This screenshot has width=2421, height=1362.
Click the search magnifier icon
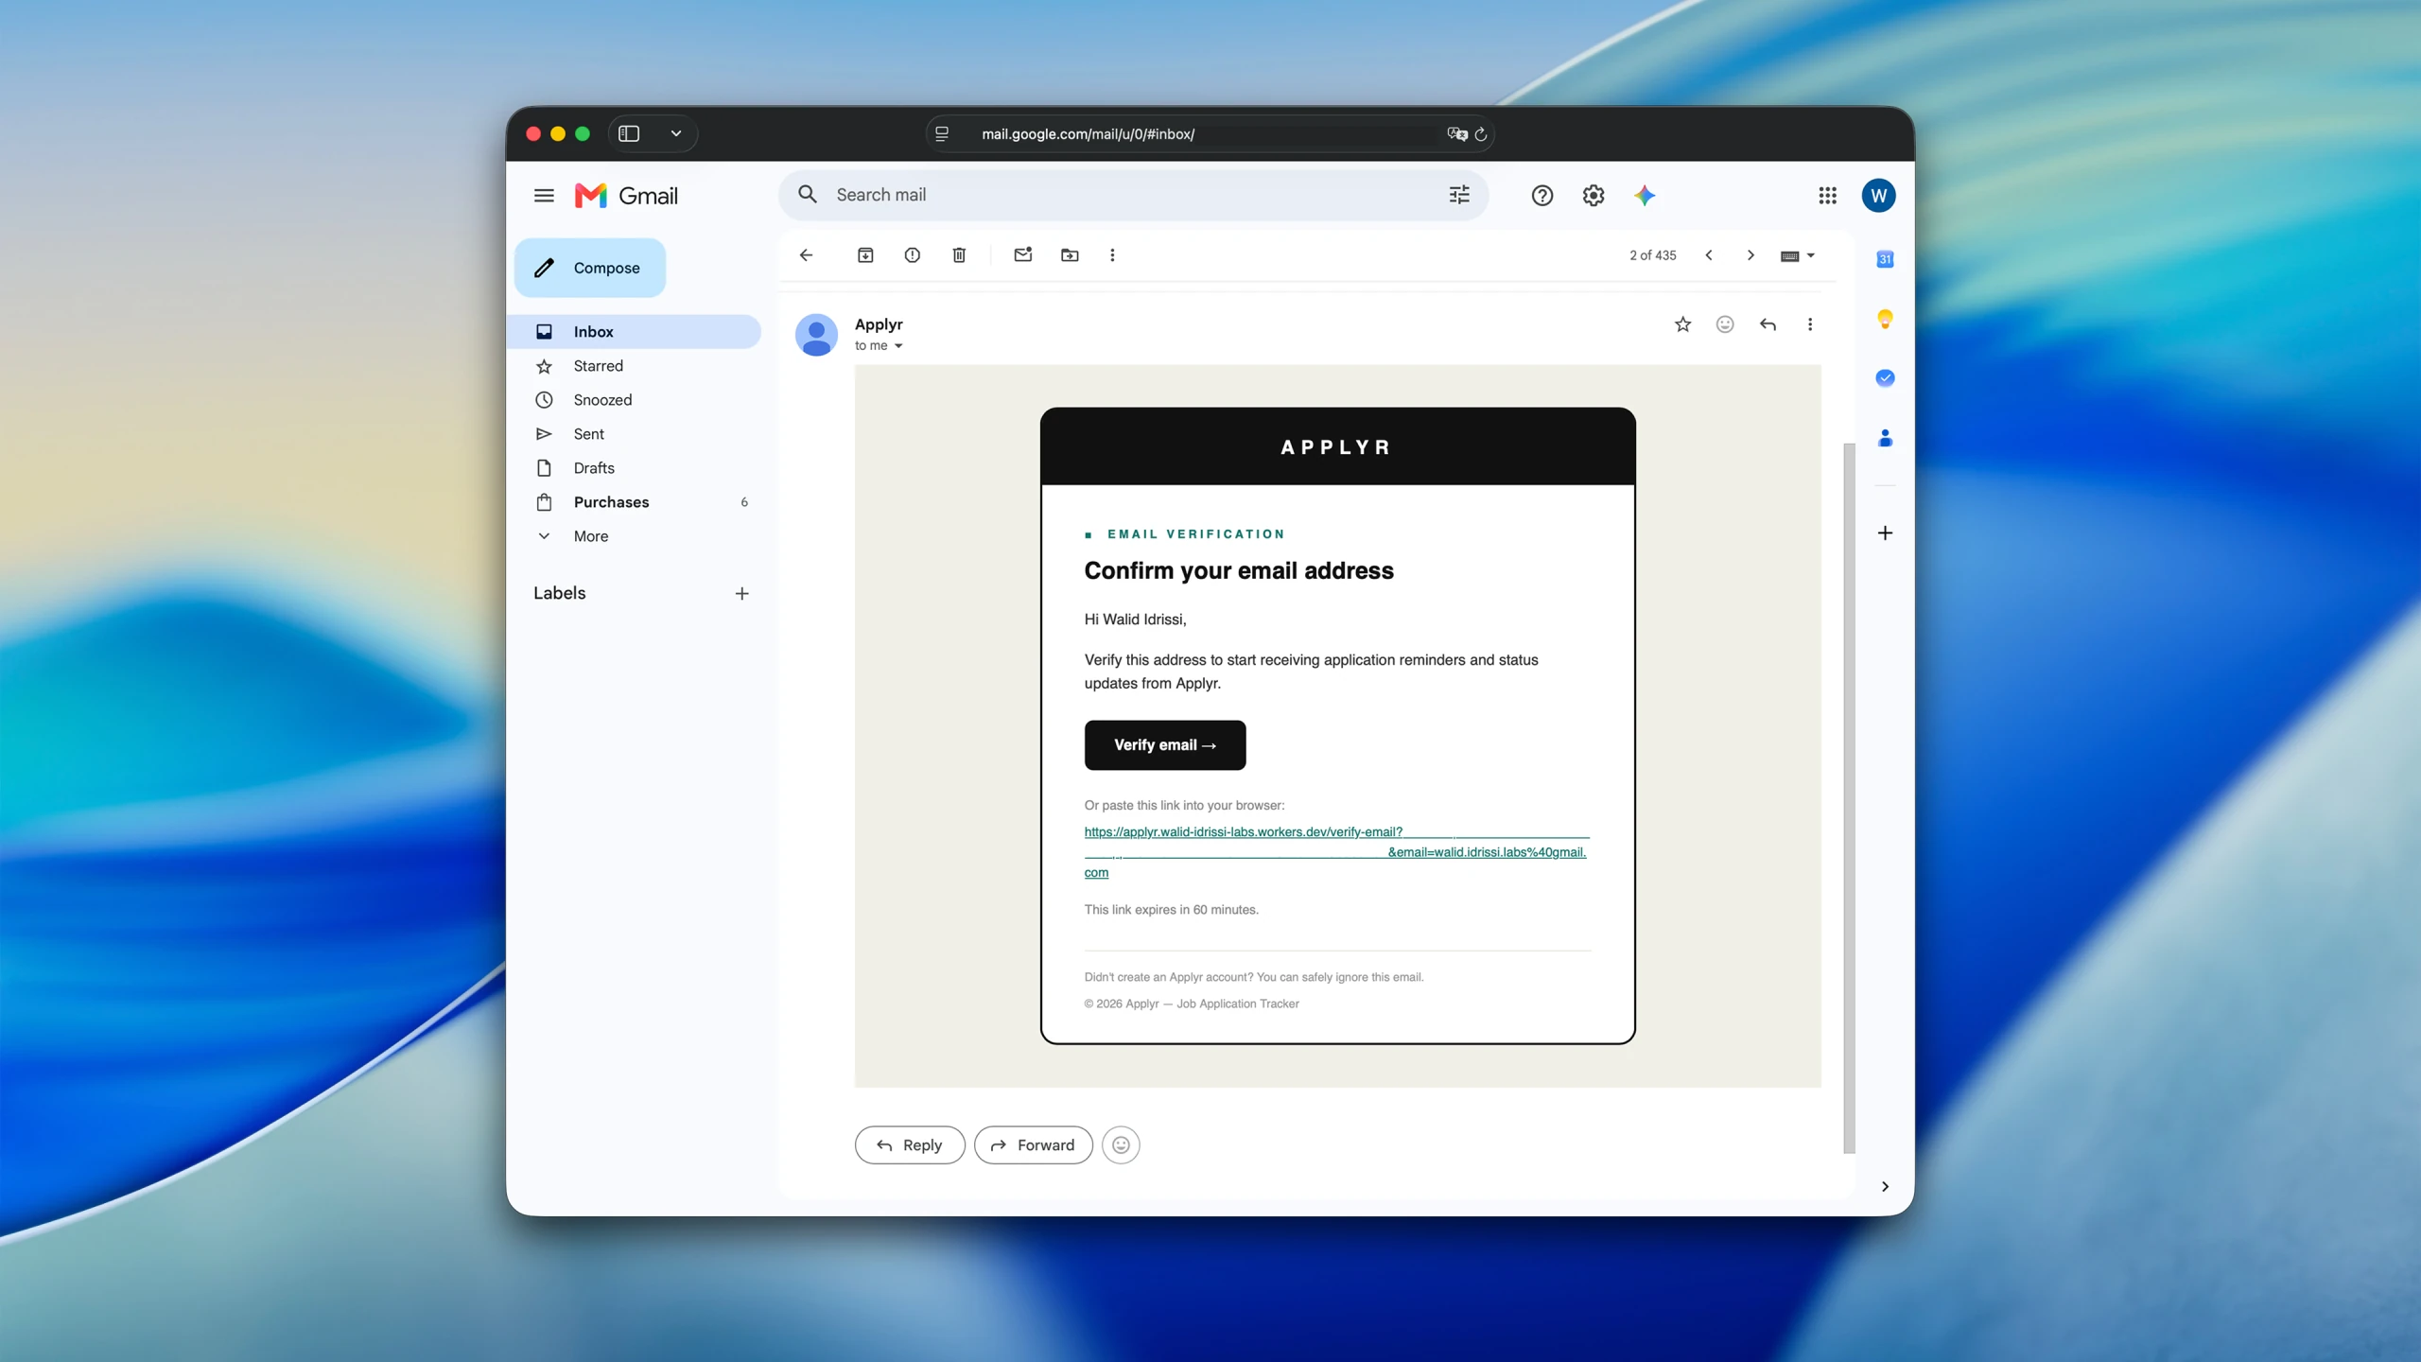point(807,195)
